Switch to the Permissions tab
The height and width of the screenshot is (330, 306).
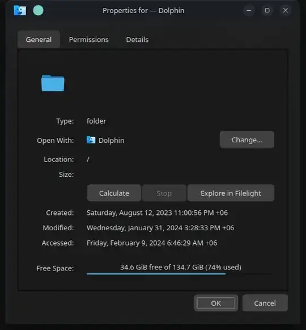89,40
